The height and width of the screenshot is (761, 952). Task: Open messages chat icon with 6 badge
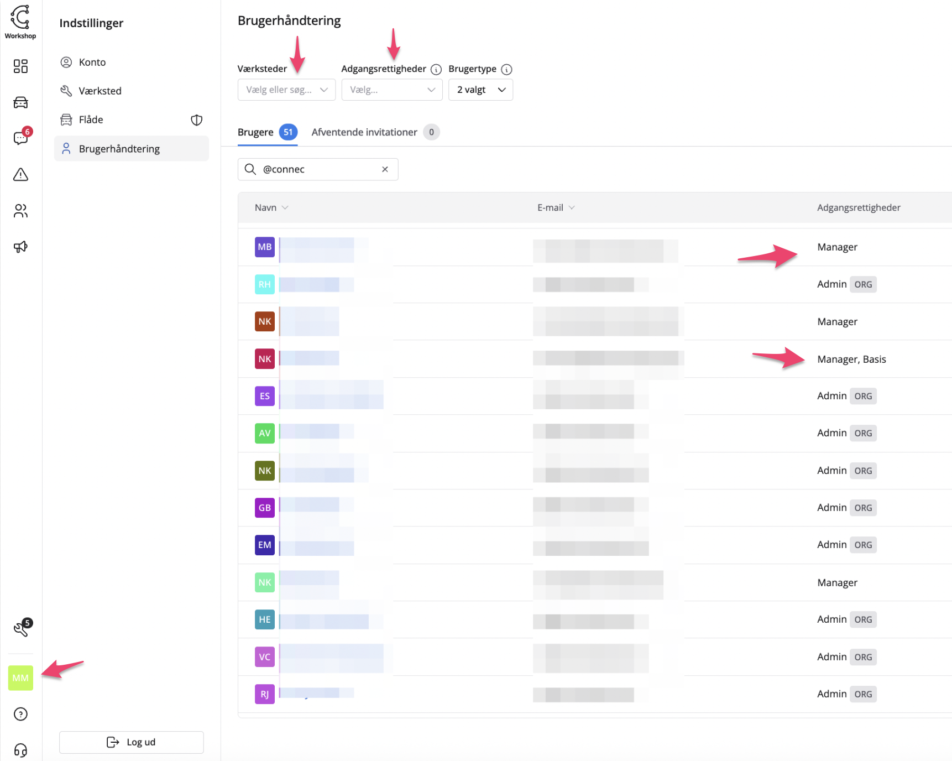pyautogui.click(x=20, y=138)
